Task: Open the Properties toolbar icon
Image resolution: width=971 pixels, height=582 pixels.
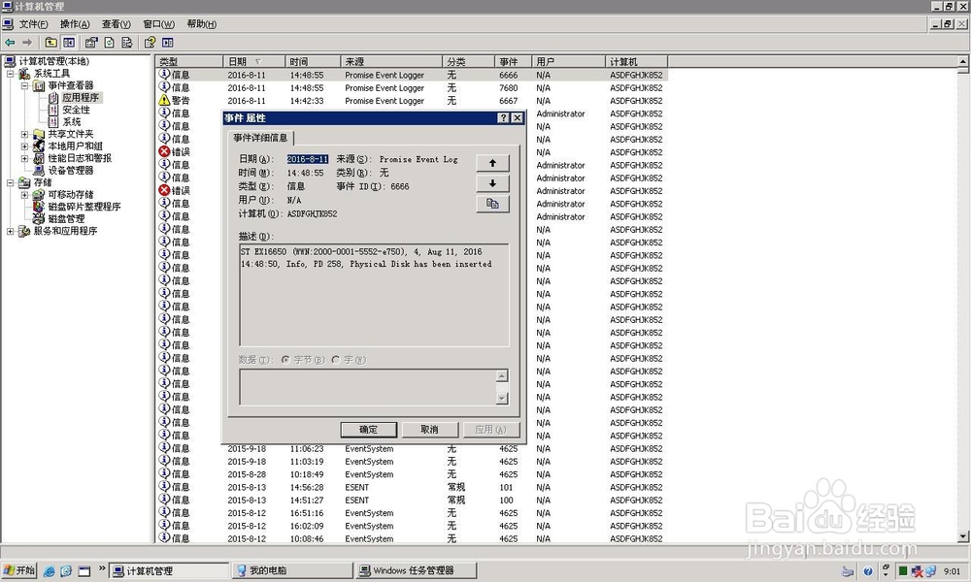Action: point(91,43)
